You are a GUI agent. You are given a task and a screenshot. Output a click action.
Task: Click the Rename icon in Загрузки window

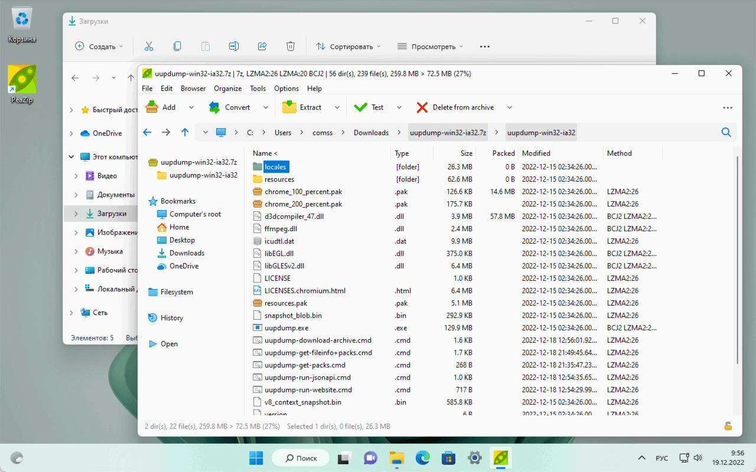click(x=234, y=46)
